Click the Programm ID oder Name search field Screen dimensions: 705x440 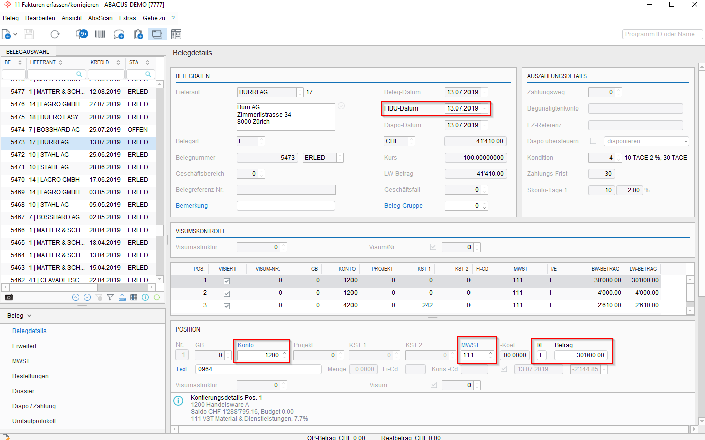pyautogui.click(x=663, y=34)
